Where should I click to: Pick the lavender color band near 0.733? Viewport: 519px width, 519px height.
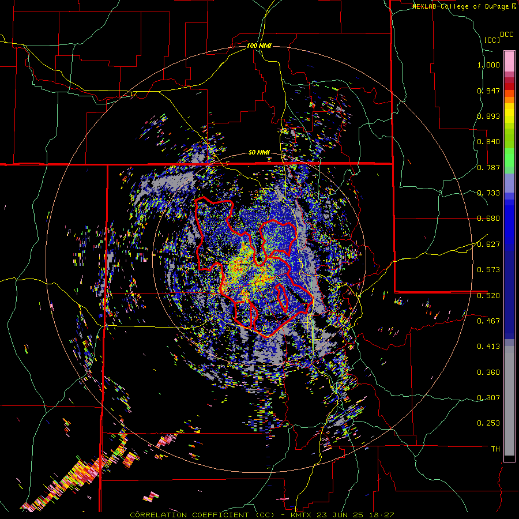tap(509, 183)
